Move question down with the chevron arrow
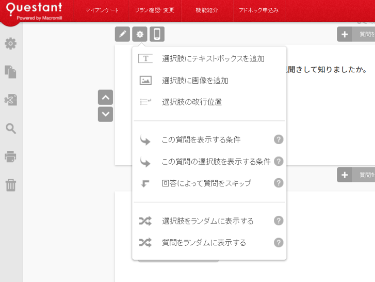The height and width of the screenshot is (282, 375). [x=105, y=114]
